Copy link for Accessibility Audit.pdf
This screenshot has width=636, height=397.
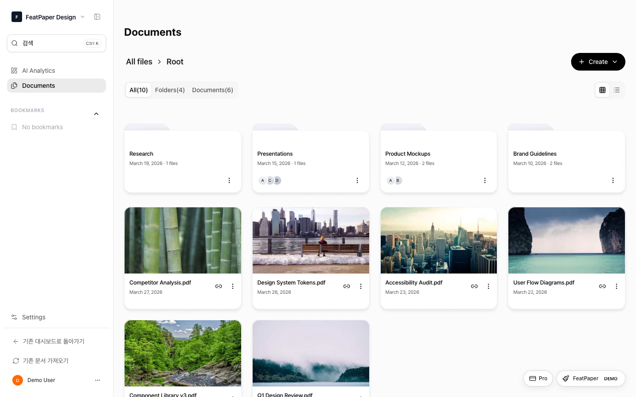click(474, 286)
